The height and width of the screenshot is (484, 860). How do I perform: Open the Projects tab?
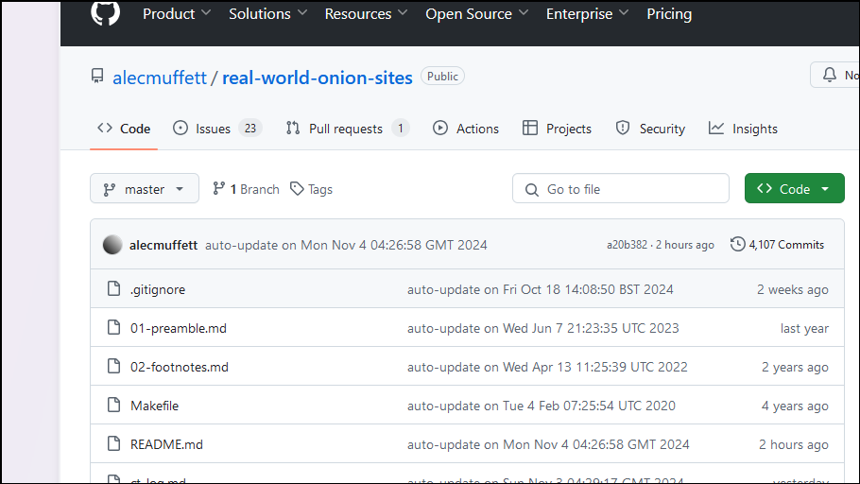(558, 129)
